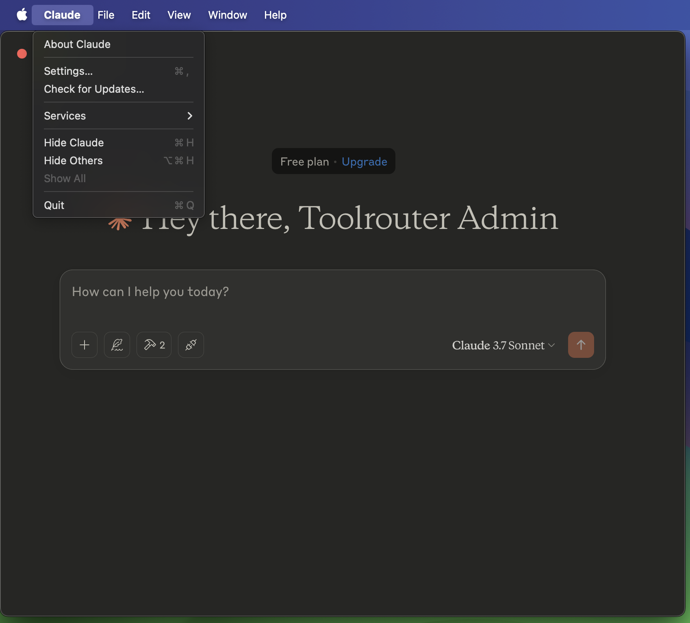This screenshot has width=690, height=623.
Task: Open the Apple menu
Action: tap(22, 15)
